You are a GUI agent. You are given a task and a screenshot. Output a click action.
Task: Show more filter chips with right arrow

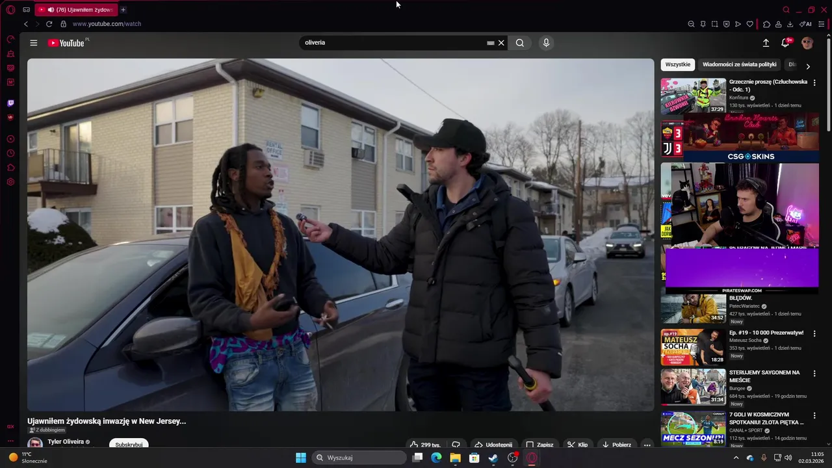(808, 66)
